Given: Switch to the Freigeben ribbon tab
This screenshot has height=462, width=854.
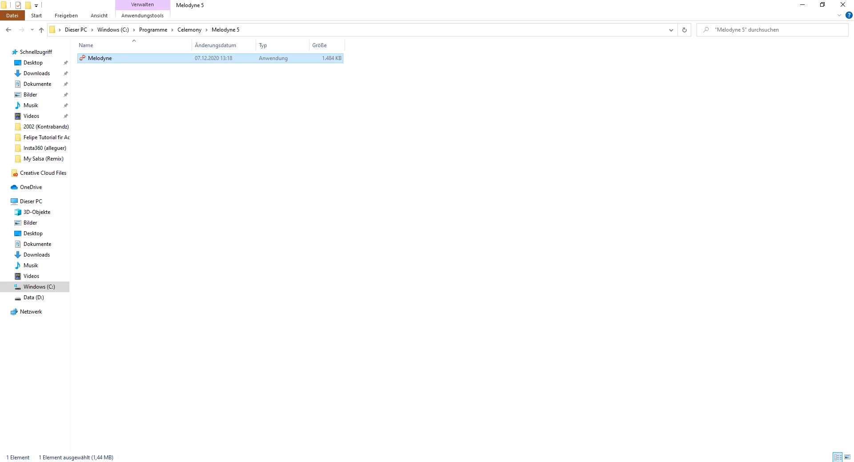Looking at the screenshot, I should coord(66,16).
